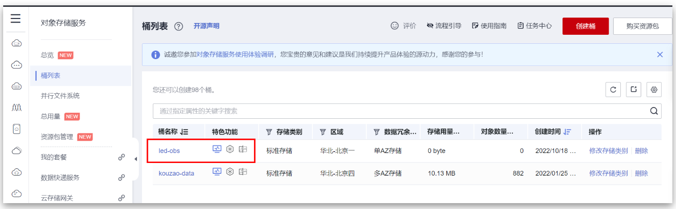Click 华北-北京一 region cell
The width and height of the screenshot is (676, 209).
(337, 151)
